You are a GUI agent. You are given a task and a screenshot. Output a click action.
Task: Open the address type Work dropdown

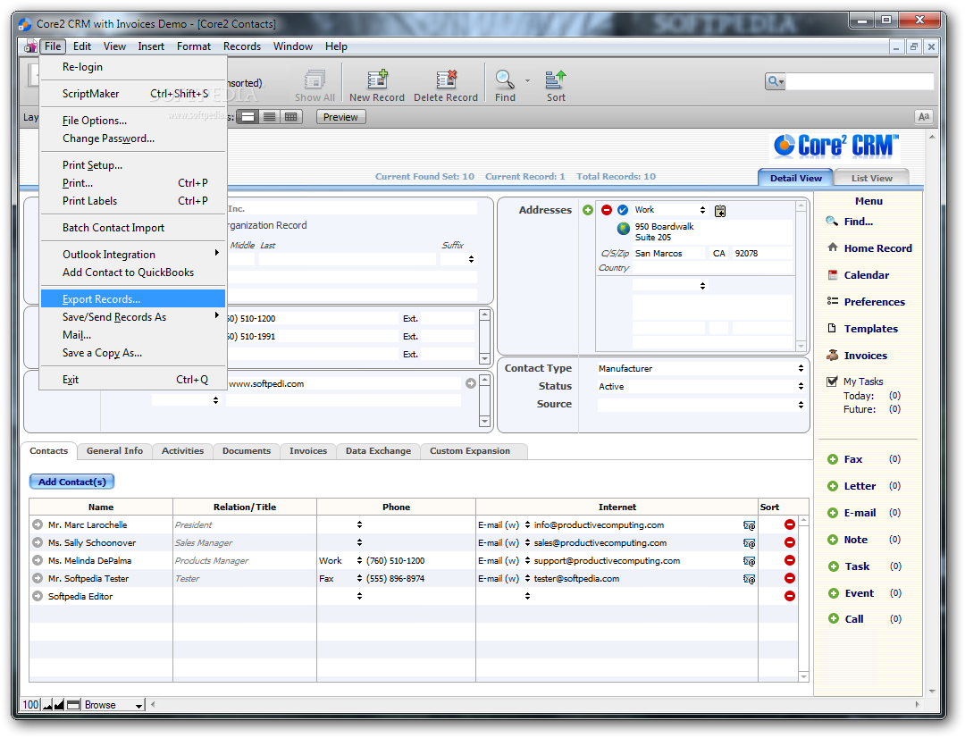[x=702, y=210]
